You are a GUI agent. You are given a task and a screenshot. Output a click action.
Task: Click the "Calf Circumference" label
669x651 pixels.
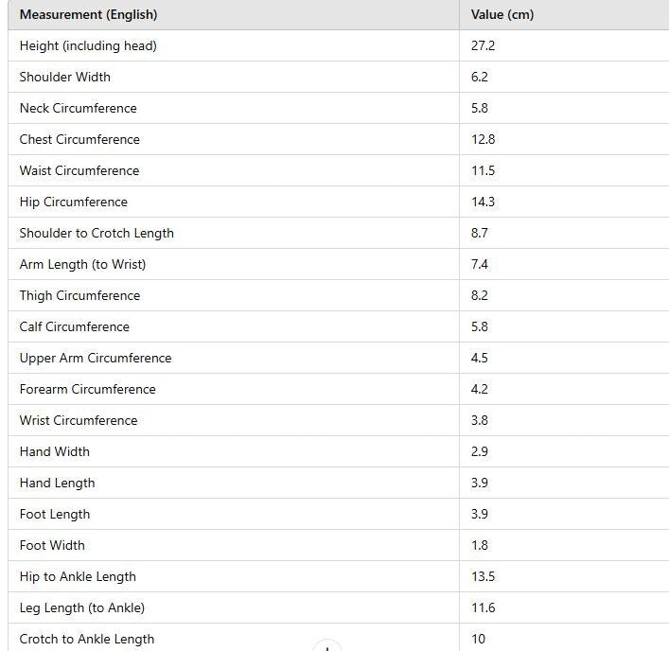coord(74,326)
